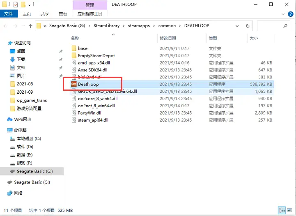Click steamapps in the breadcrumb path

tap(139, 26)
